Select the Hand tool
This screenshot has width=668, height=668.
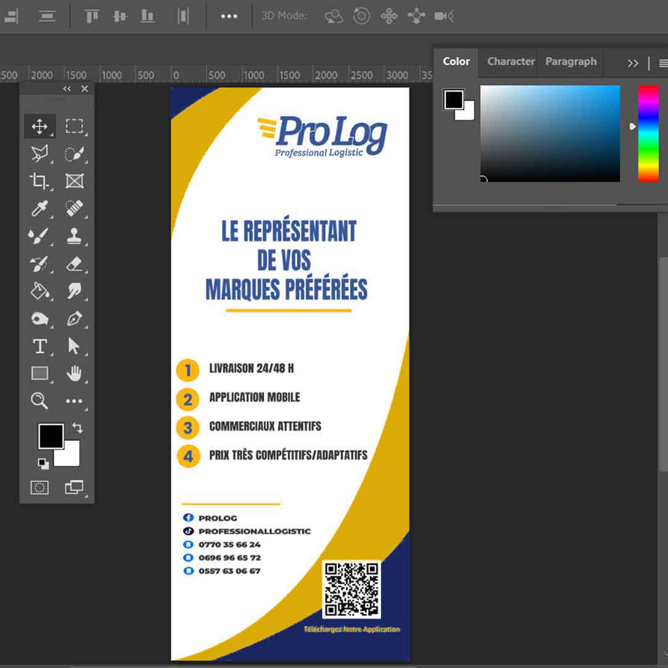click(x=74, y=373)
